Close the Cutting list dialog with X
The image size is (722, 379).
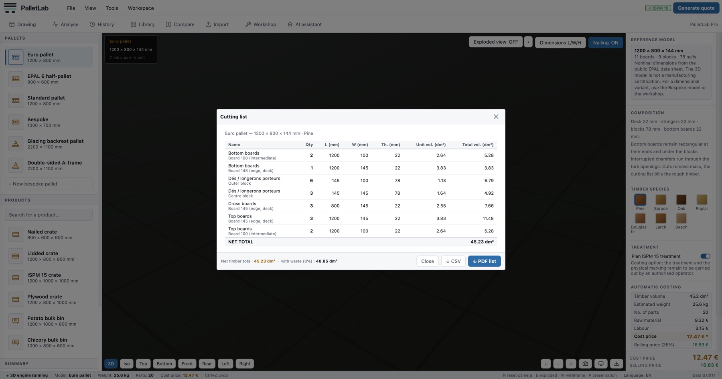click(496, 117)
